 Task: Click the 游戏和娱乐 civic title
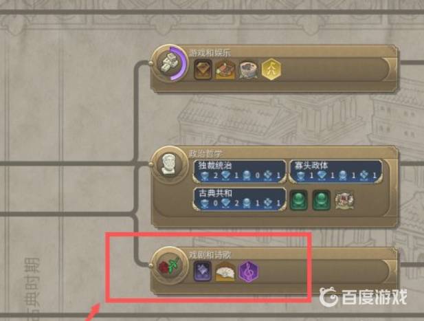point(210,53)
